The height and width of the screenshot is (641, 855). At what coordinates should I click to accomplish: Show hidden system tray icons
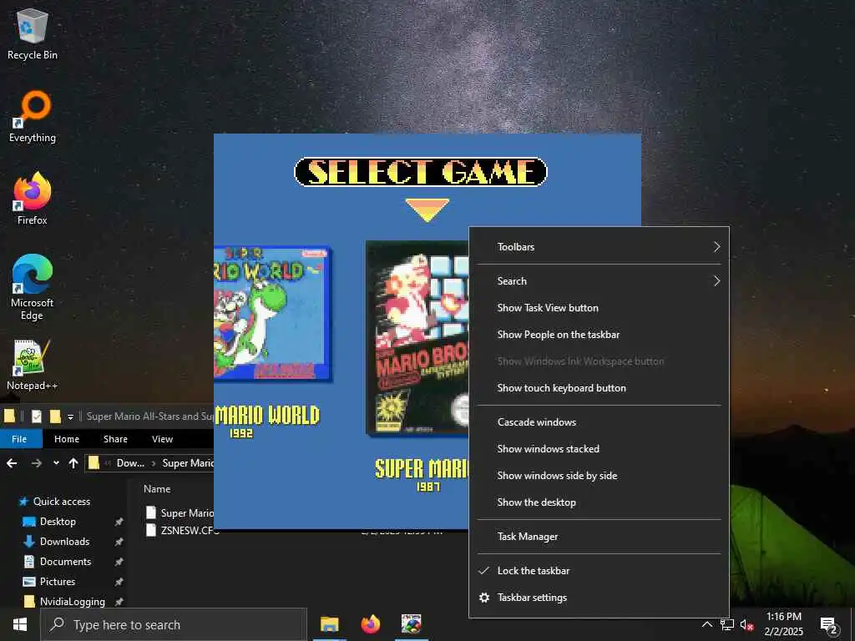706,624
